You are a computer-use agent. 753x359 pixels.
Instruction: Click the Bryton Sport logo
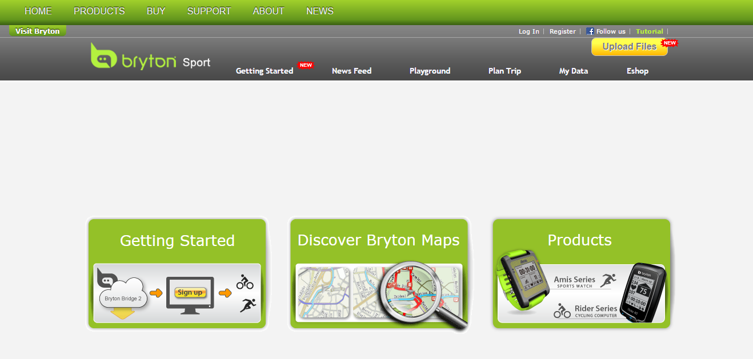click(151, 57)
